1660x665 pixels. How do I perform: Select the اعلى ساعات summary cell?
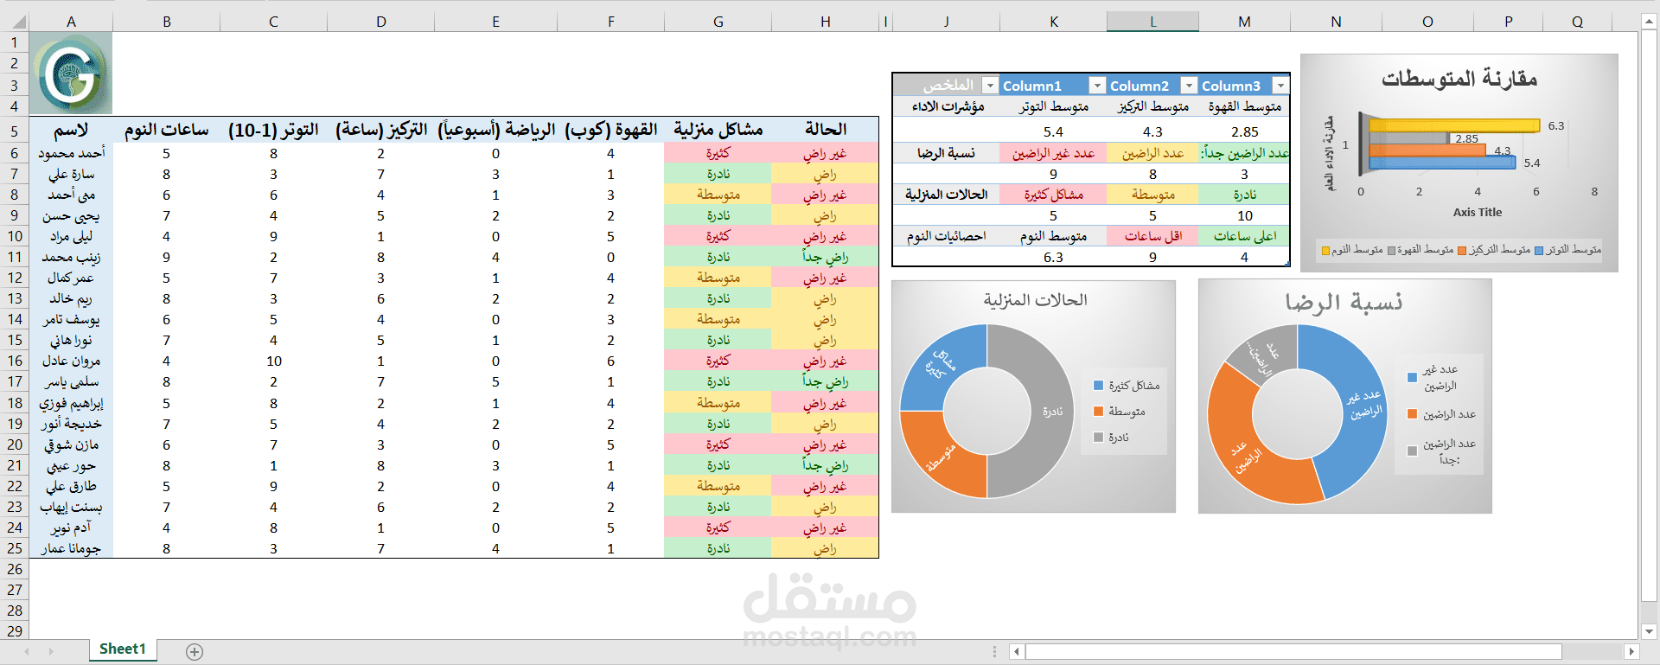[1244, 236]
